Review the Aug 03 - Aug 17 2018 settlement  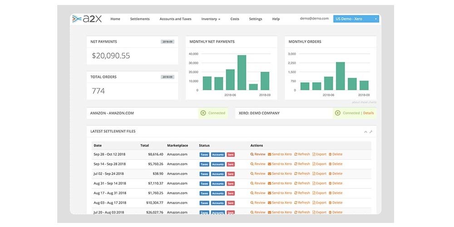(x=258, y=202)
